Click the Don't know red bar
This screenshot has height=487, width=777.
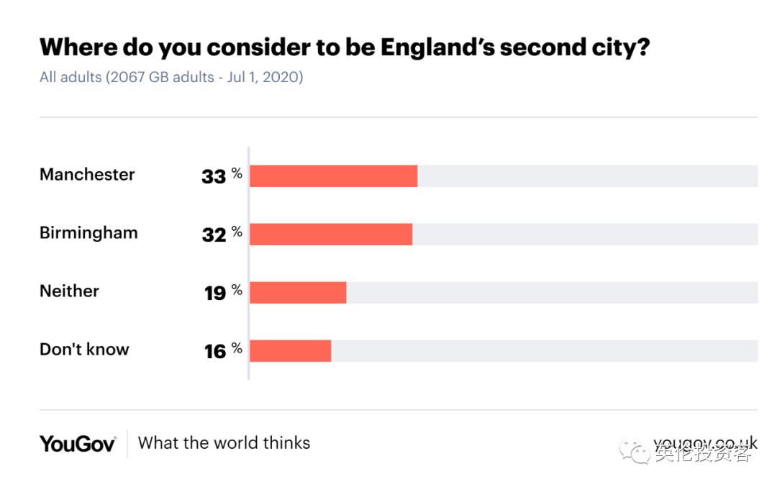290,351
